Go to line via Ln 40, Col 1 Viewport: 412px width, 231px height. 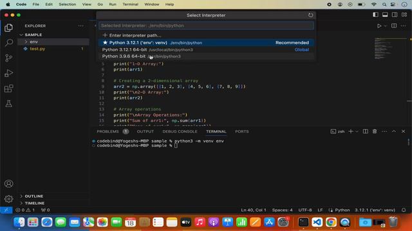tap(253, 210)
